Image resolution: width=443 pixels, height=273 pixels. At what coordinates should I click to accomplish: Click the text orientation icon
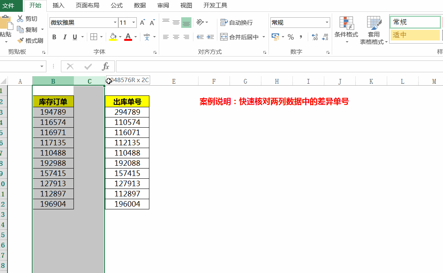(200, 22)
